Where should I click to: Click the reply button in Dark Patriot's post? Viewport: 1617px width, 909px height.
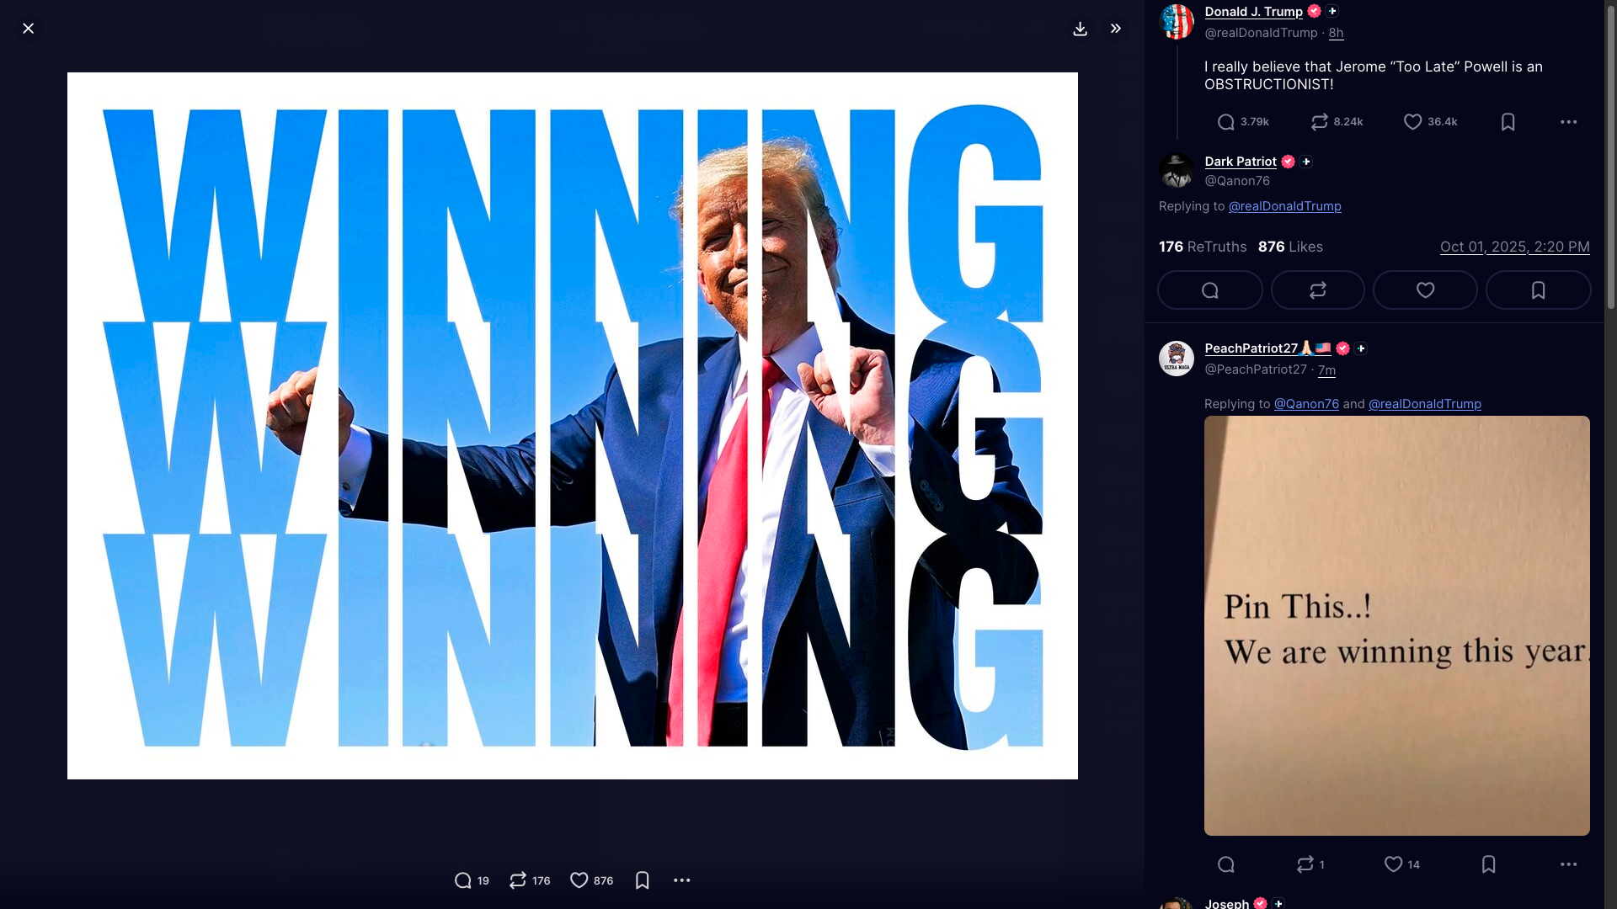pyautogui.click(x=1209, y=290)
